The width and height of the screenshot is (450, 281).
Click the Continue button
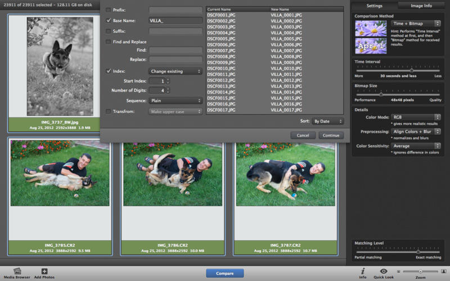click(331, 135)
